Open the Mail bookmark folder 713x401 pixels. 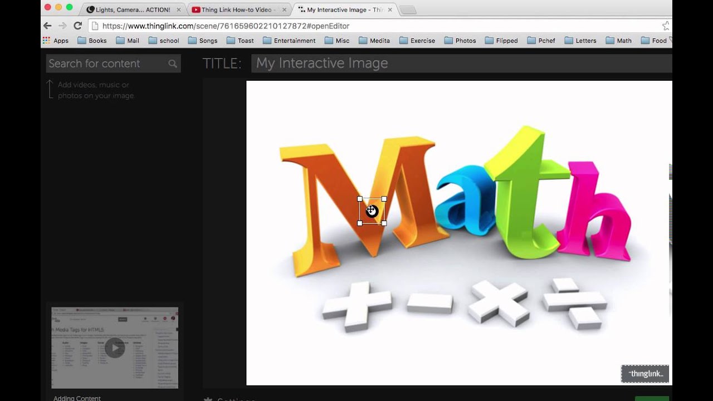tap(128, 41)
